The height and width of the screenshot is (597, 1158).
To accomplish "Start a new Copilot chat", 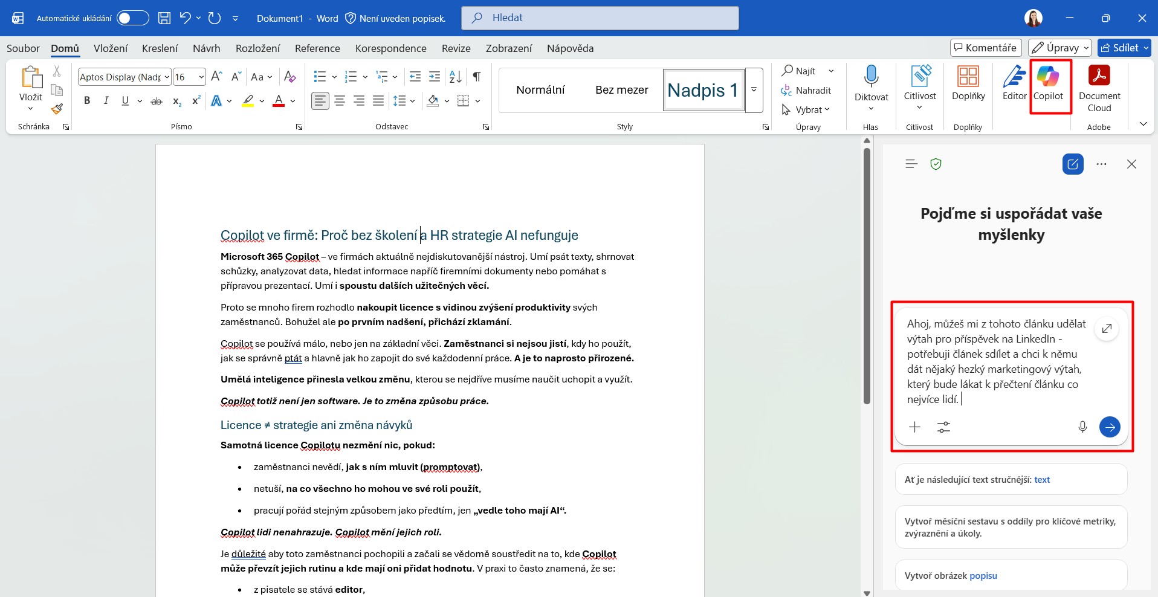I will tap(1073, 164).
